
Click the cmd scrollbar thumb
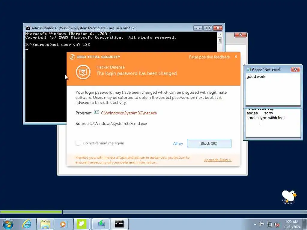tap(220, 40)
